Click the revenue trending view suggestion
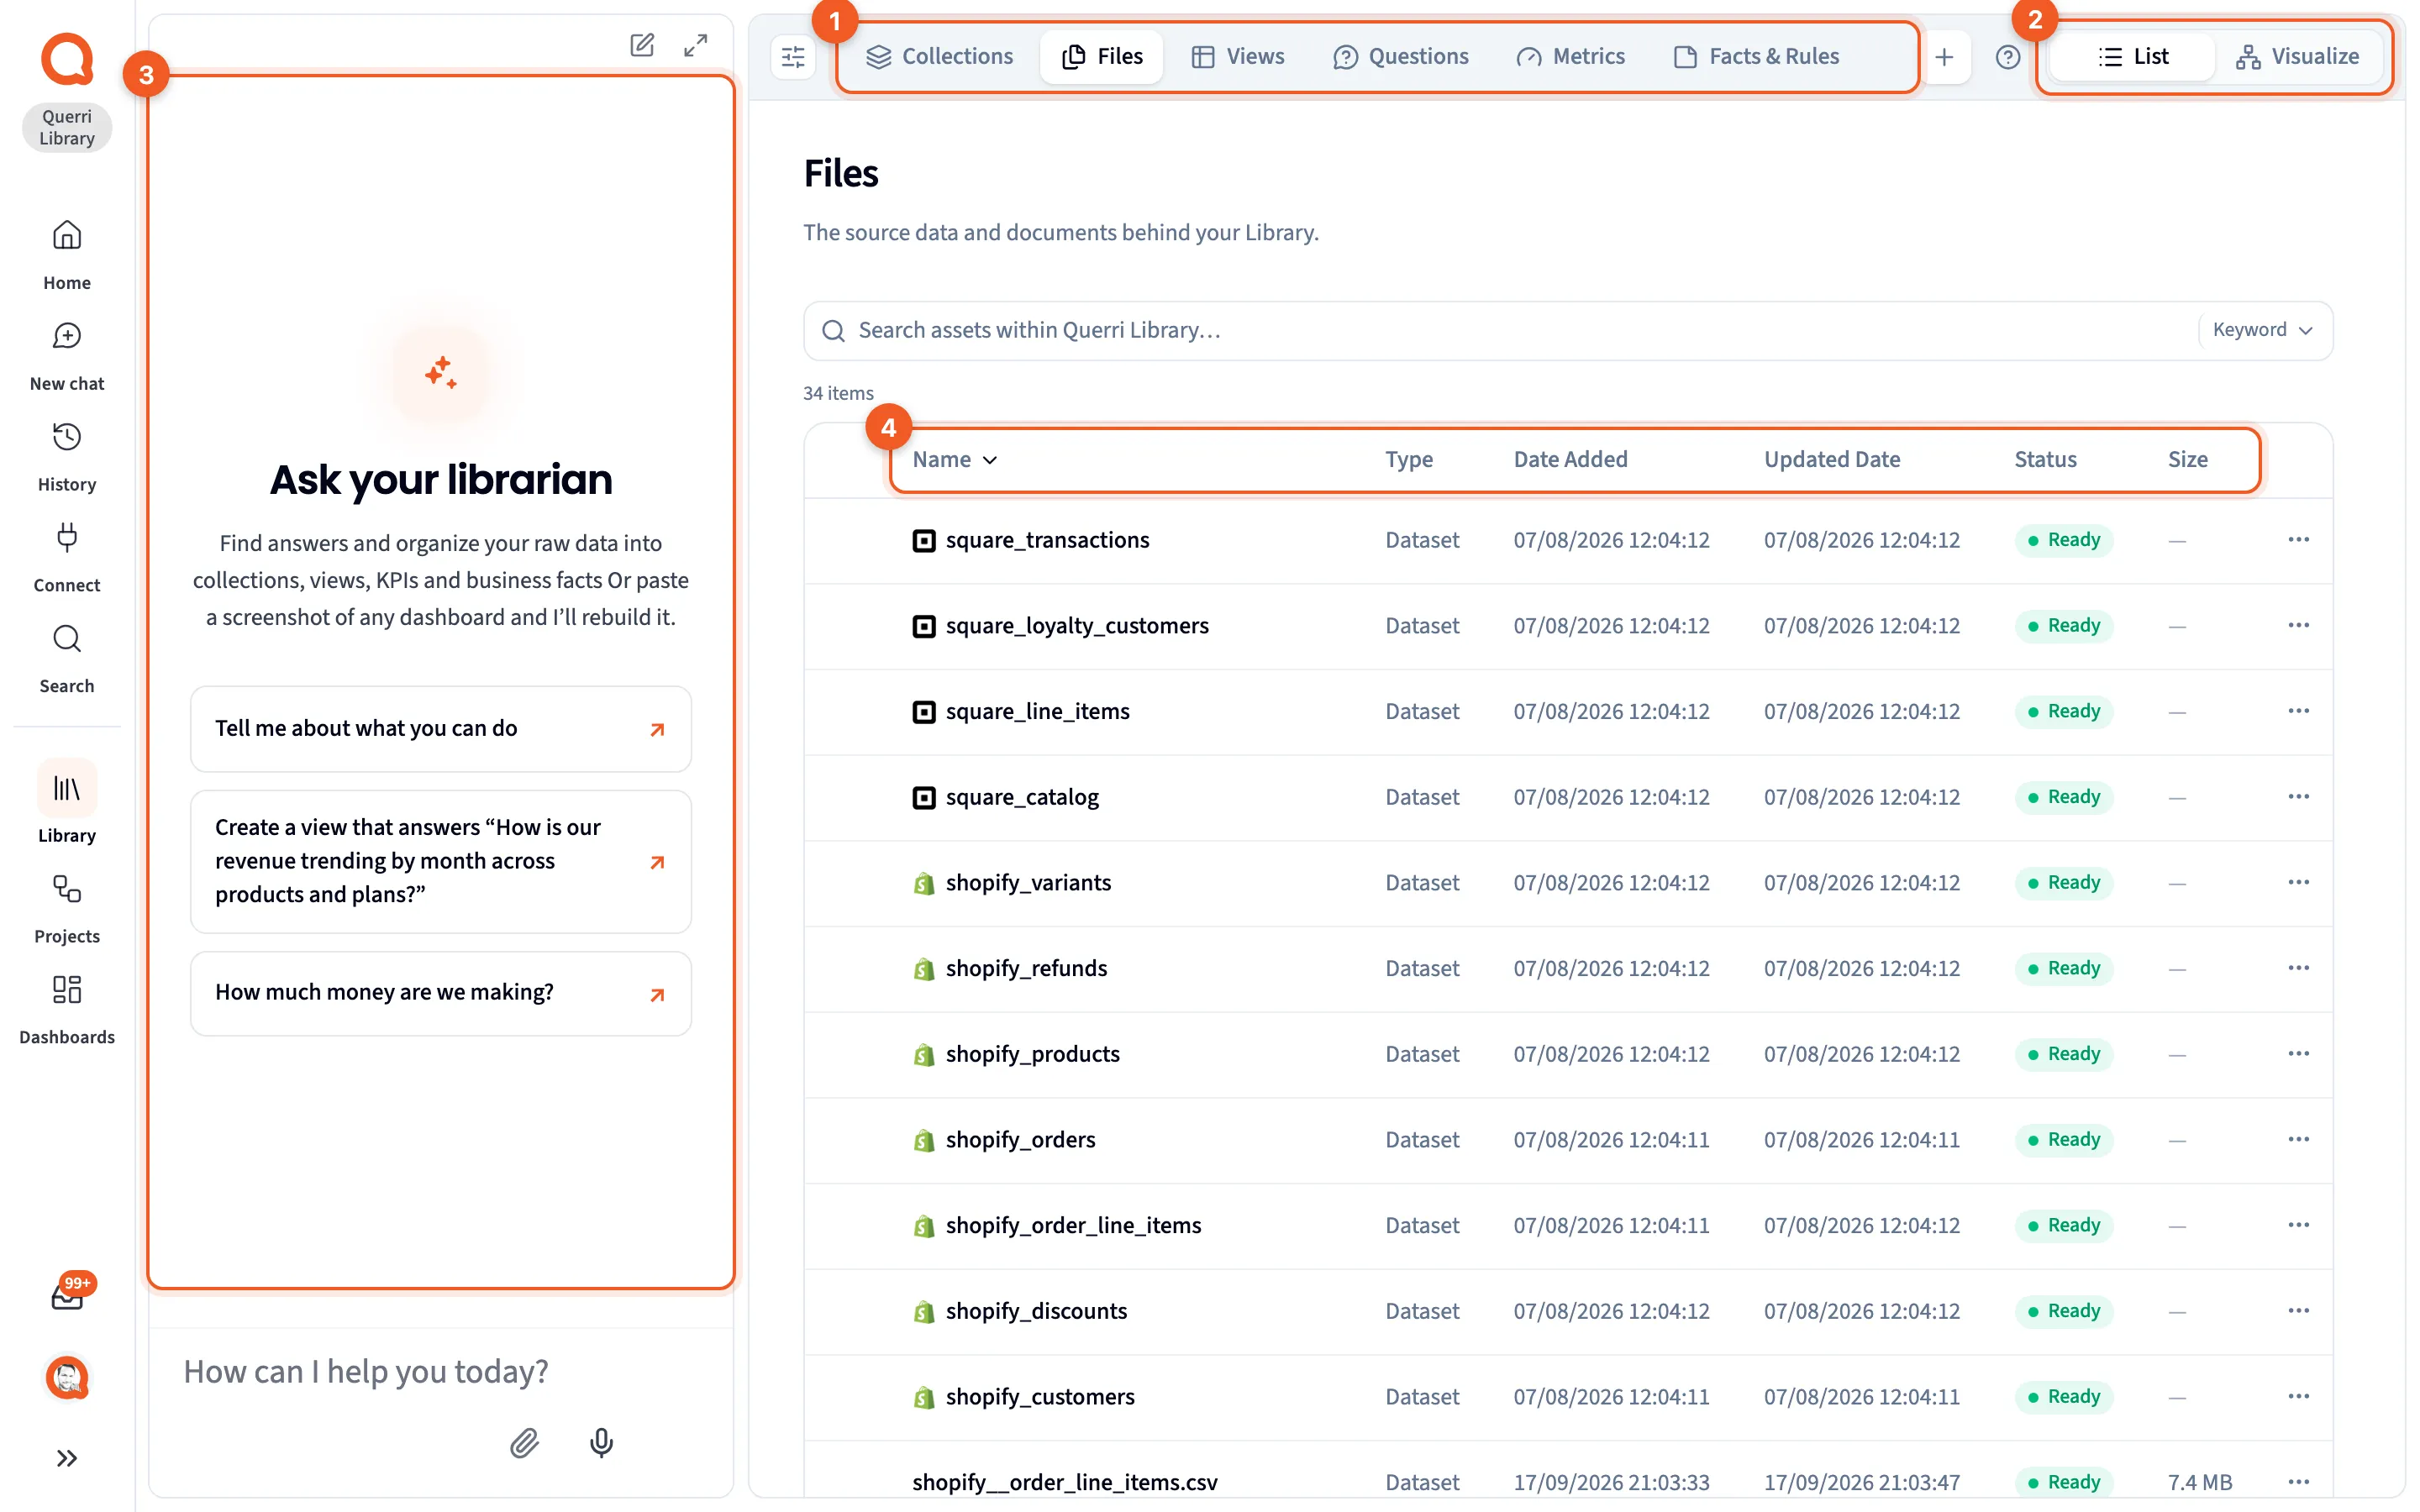 [x=441, y=861]
